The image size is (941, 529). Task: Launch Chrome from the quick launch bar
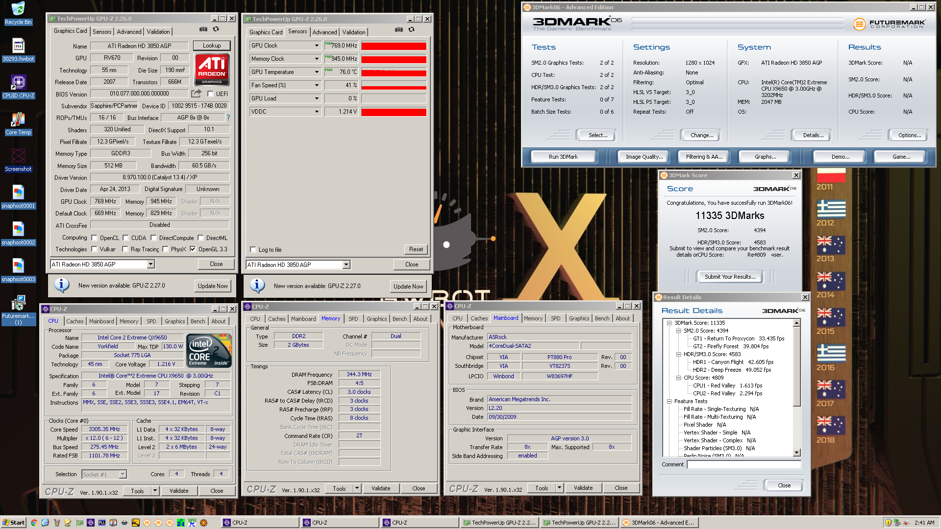[x=34, y=523]
